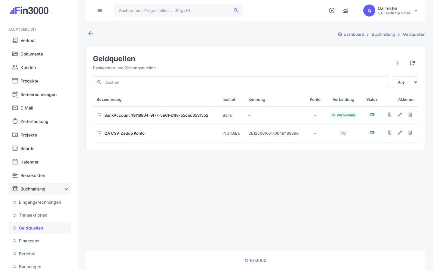Click bank icon beside BankAccount 49f18804

pos(99,115)
